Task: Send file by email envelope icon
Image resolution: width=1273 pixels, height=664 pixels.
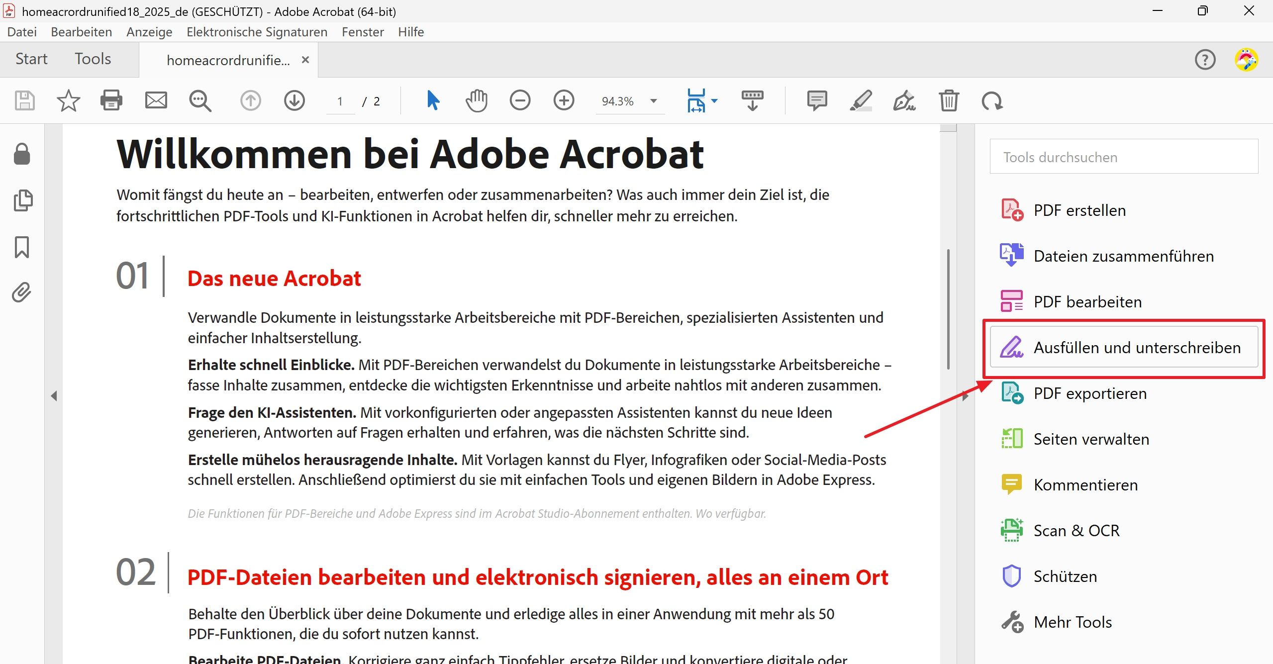Action: 156,100
